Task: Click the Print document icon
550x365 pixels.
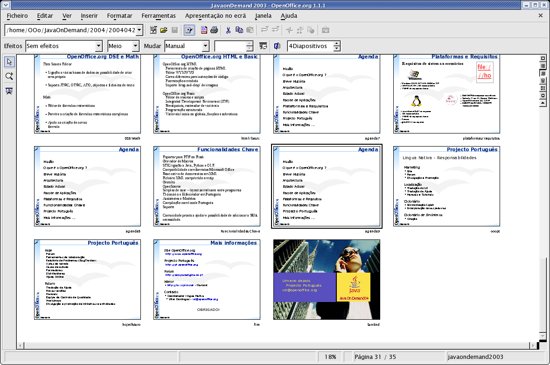Action: point(214,30)
